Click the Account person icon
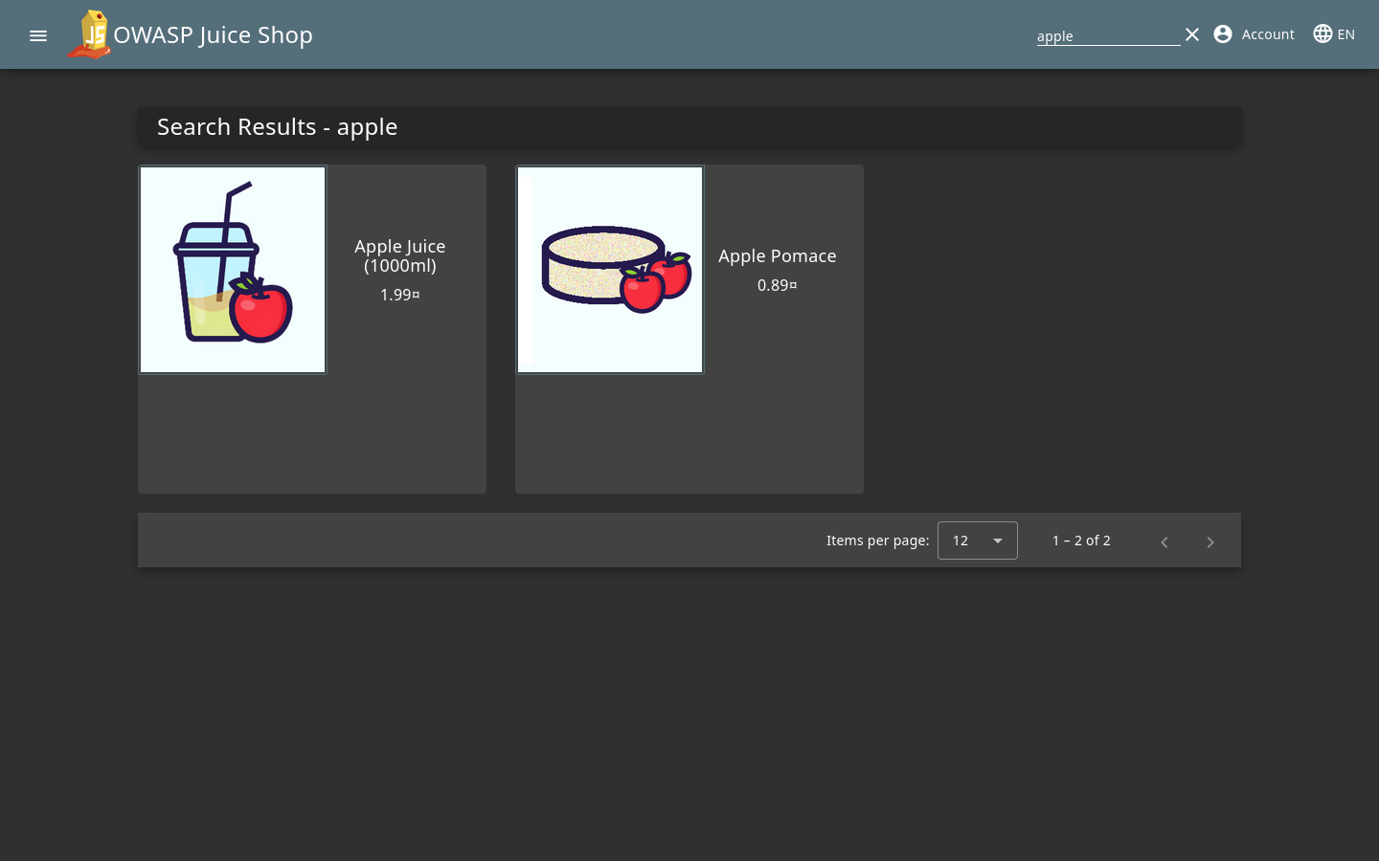 pyautogui.click(x=1223, y=34)
